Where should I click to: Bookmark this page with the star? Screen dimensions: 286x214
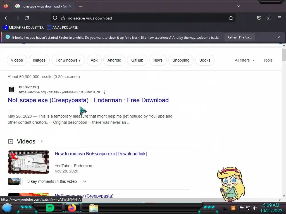pyautogui.click(x=231, y=18)
